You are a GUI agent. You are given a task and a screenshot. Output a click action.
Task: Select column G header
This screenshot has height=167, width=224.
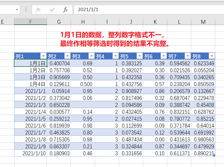pos(59,22)
